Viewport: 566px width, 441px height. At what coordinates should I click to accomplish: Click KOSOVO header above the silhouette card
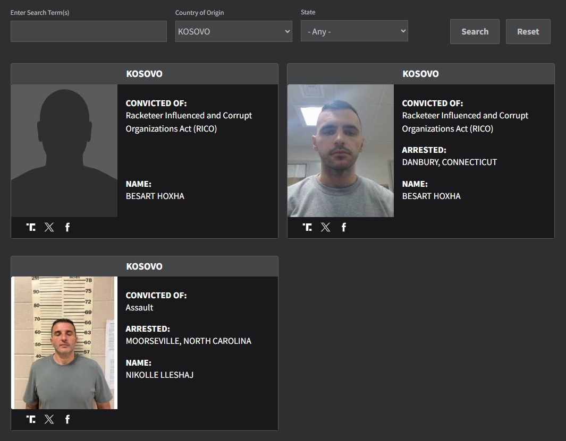pyautogui.click(x=144, y=74)
